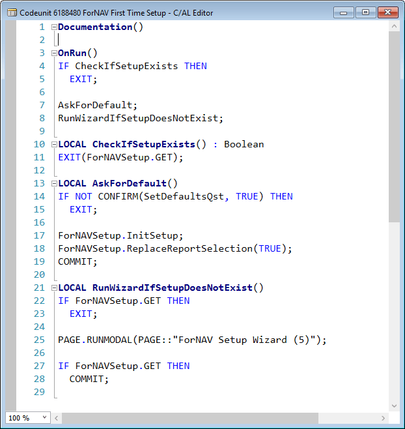Screen dimensions: 405x429
Task: Place cursor on the COMMIT line 19
Action: pyautogui.click(x=77, y=261)
